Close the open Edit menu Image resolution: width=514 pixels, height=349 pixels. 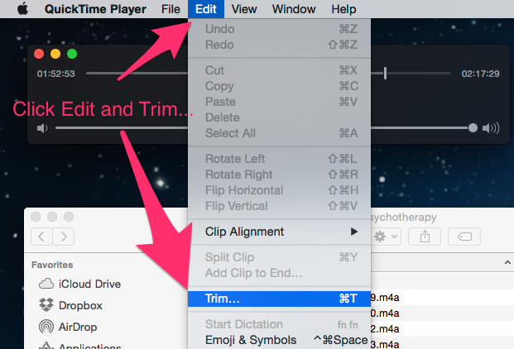(x=206, y=9)
